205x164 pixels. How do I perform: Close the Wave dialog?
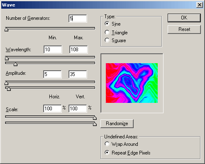point(200,5)
